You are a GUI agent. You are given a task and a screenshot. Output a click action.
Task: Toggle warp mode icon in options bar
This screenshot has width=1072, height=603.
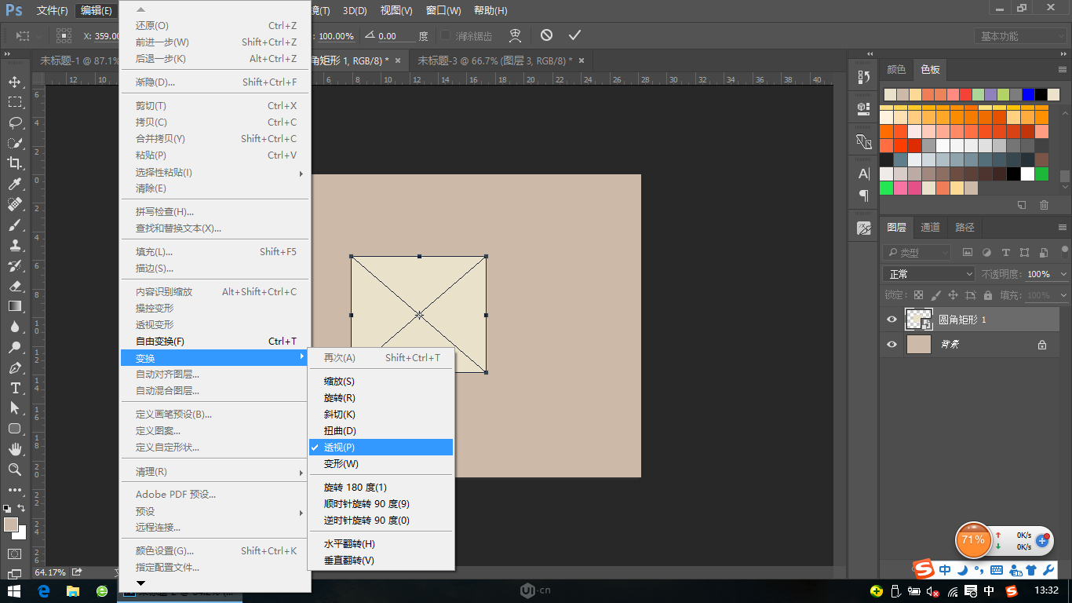(x=516, y=35)
